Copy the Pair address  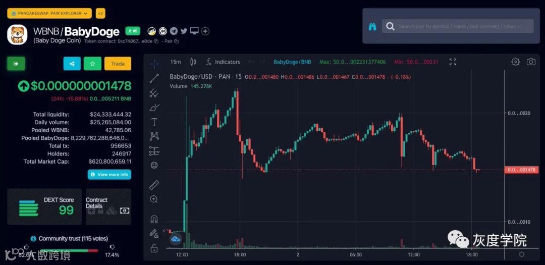pos(176,41)
